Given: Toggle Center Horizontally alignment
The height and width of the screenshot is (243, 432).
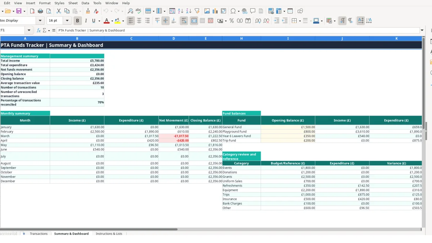Looking at the screenshot, I should (x=139, y=21).
